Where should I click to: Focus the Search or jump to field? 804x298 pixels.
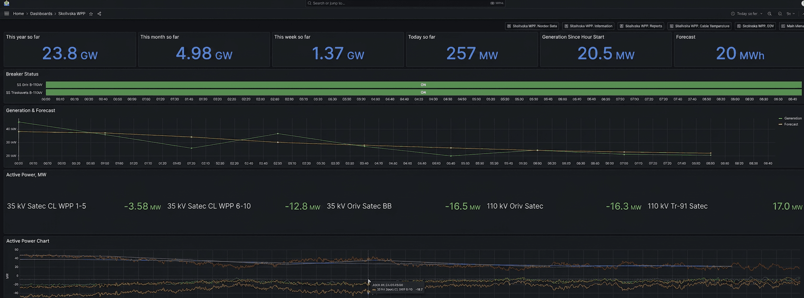click(405, 3)
